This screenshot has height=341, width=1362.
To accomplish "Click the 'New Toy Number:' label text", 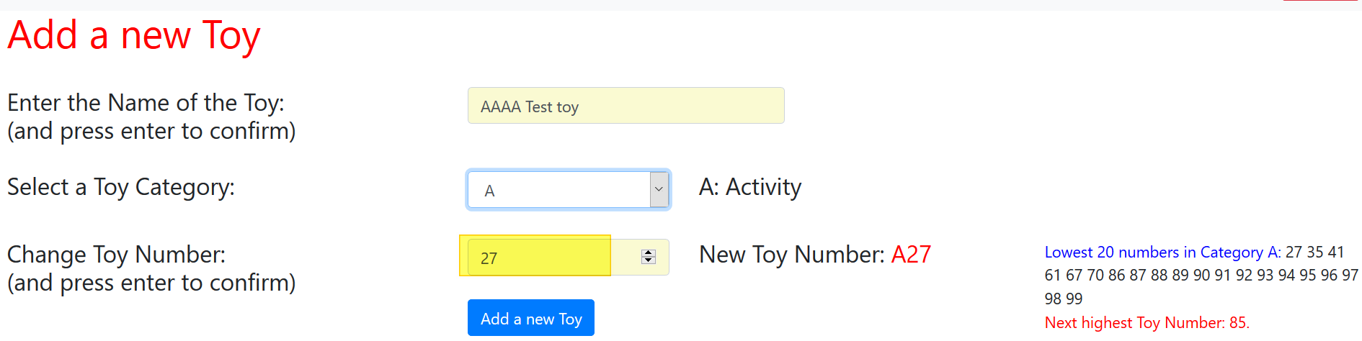I will [792, 255].
